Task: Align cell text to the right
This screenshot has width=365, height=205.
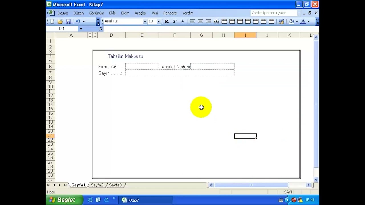Action: click(208, 21)
